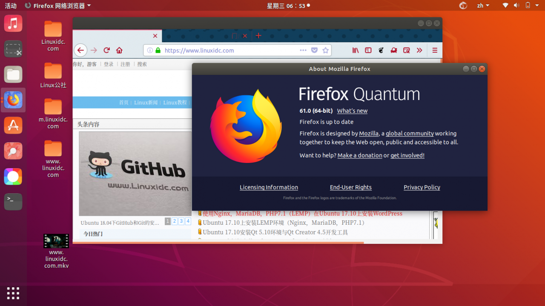The width and height of the screenshot is (545, 306).
Task: Expand the toolbar overflow chevrons
Action: [419, 50]
